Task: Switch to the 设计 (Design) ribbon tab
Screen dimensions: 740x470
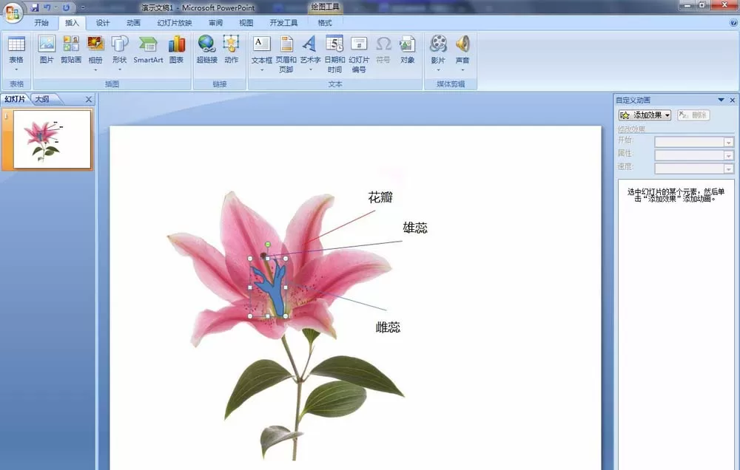Action: coord(102,23)
